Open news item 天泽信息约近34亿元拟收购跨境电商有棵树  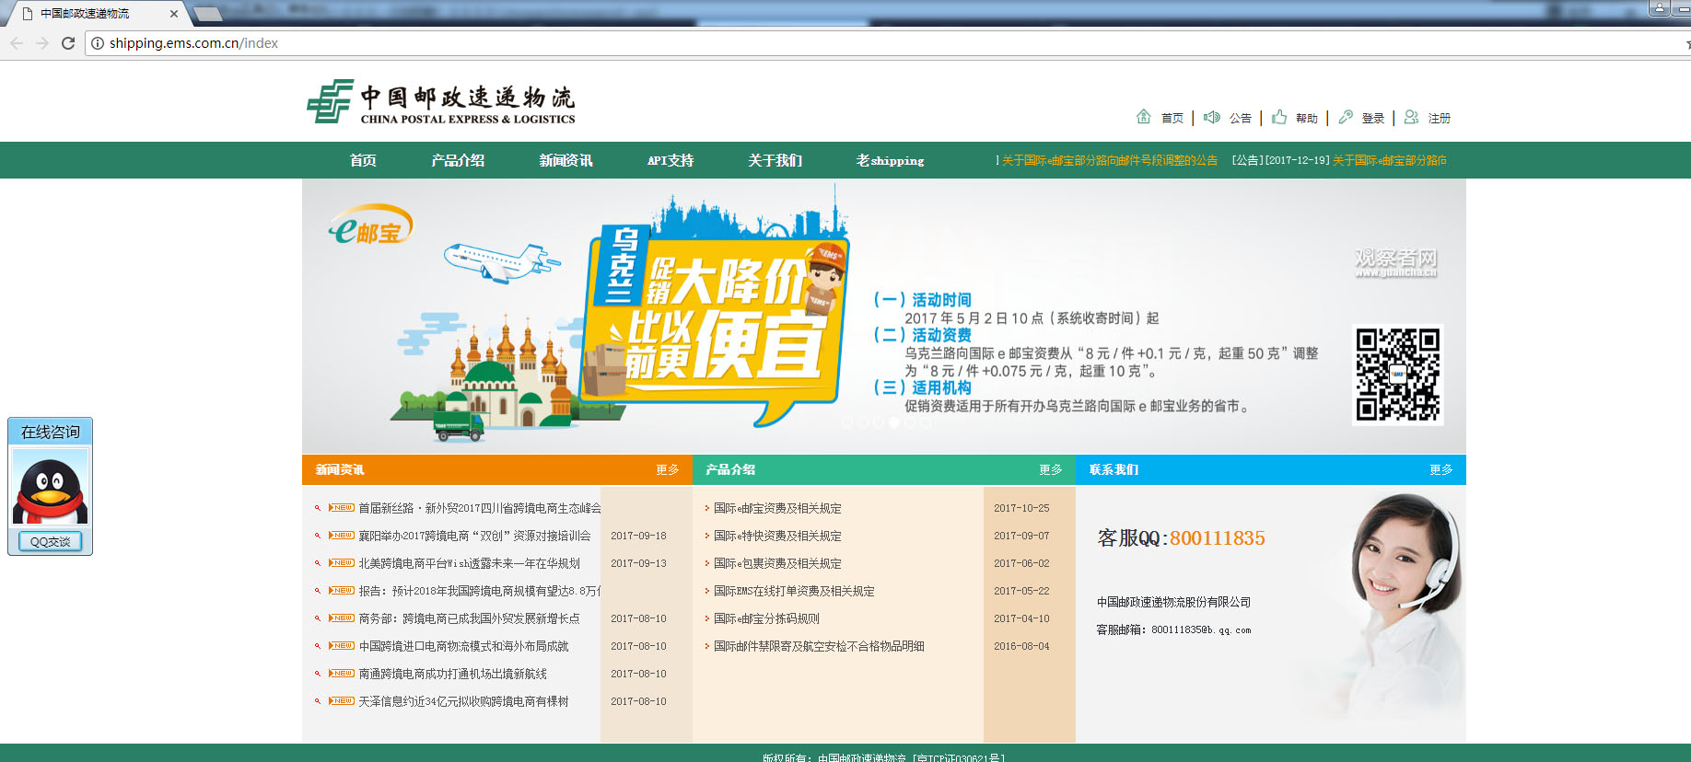pos(463,701)
